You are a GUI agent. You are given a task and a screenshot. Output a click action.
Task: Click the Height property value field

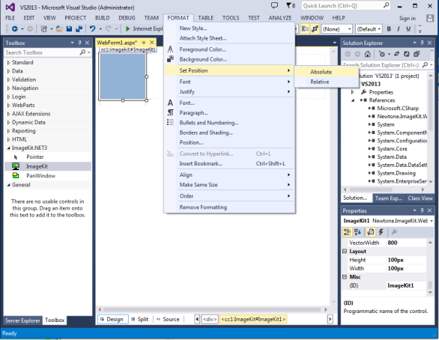[x=406, y=260]
